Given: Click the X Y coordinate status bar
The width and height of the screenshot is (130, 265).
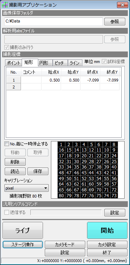Looking at the screenshot, I should tap(65, 260).
